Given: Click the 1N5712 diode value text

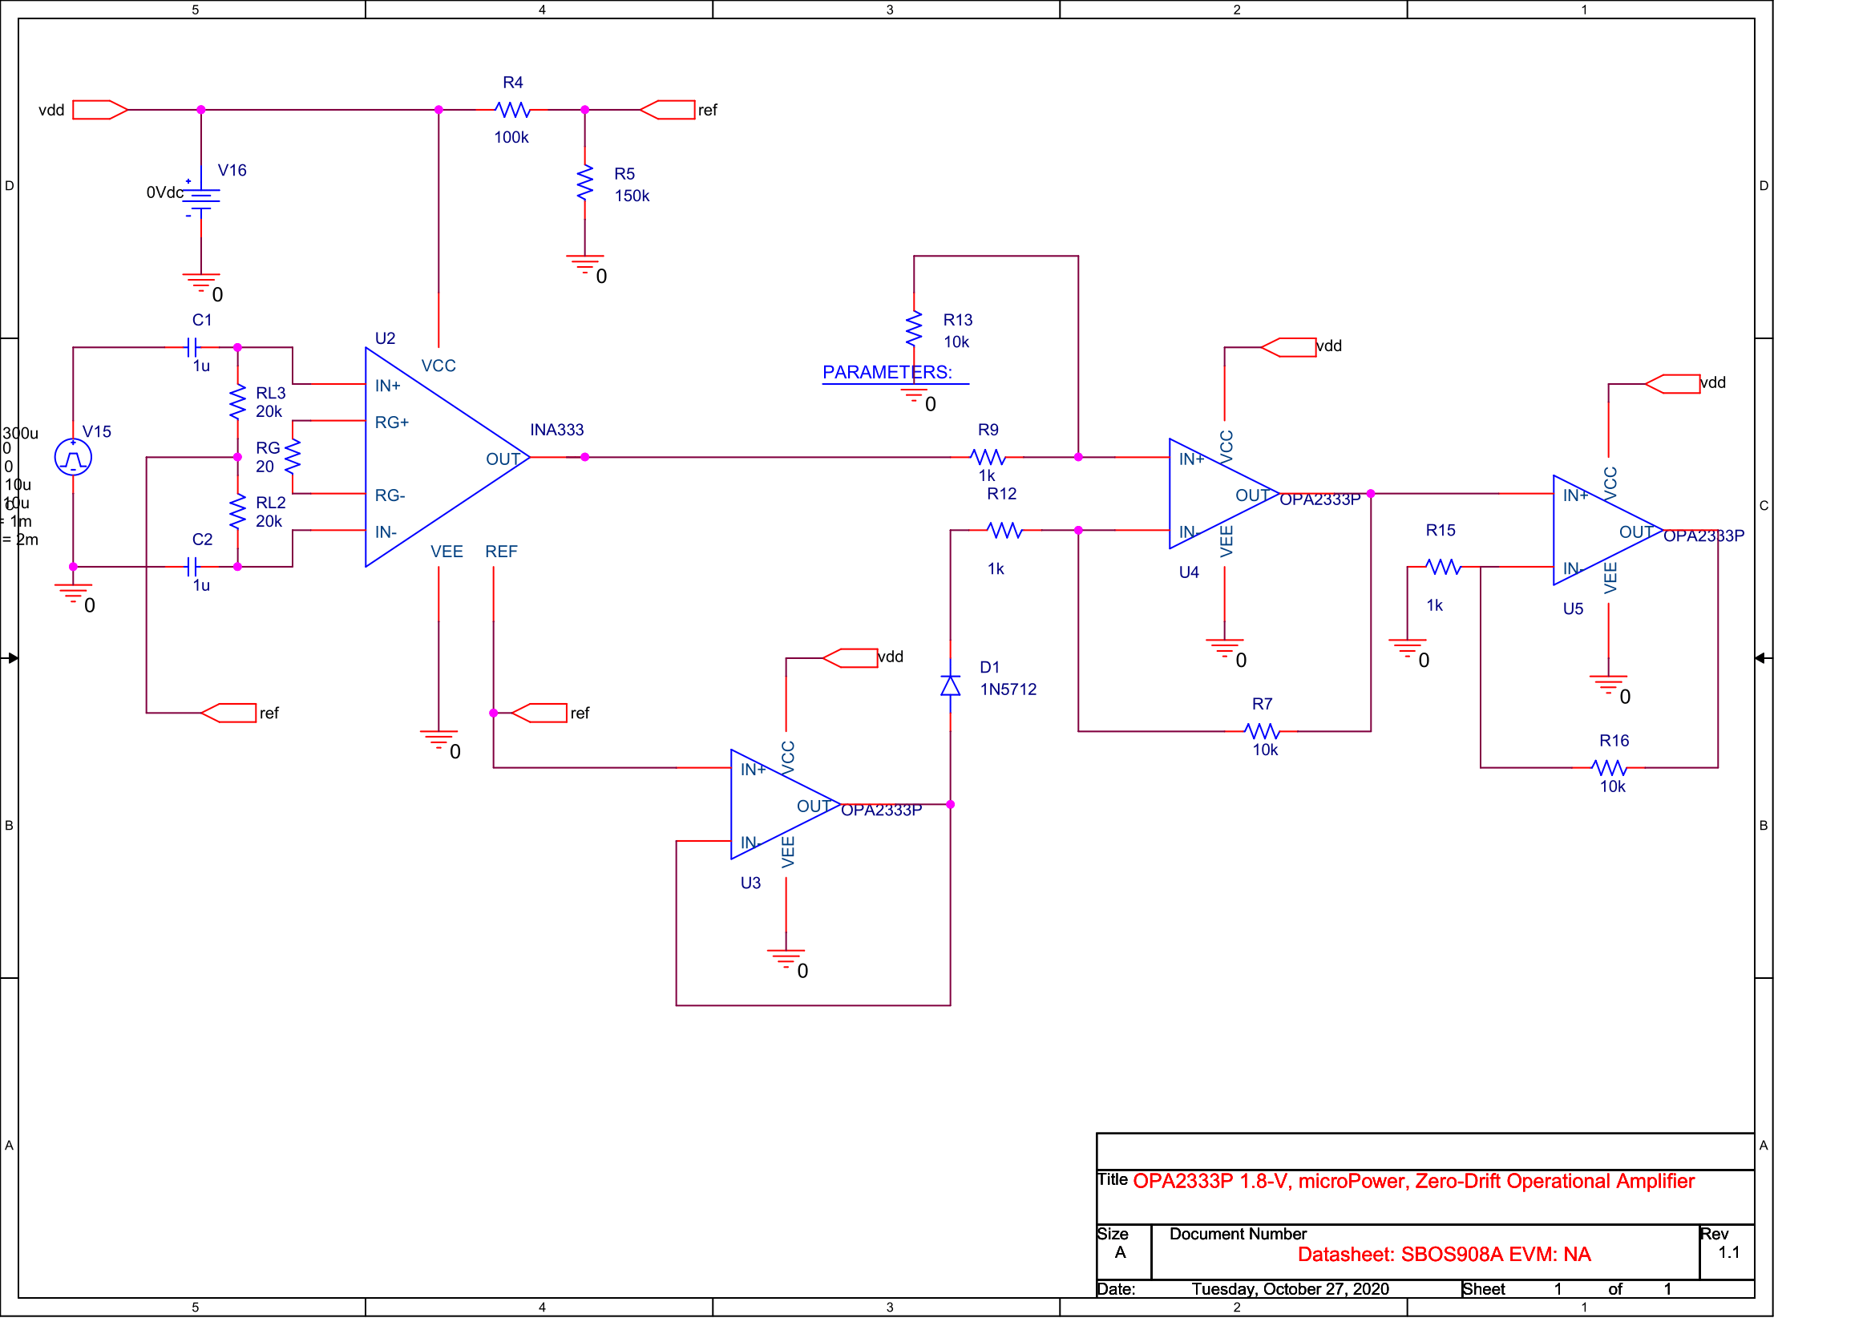Looking at the screenshot, I should pyautogui.click(x=1008, y=689).
